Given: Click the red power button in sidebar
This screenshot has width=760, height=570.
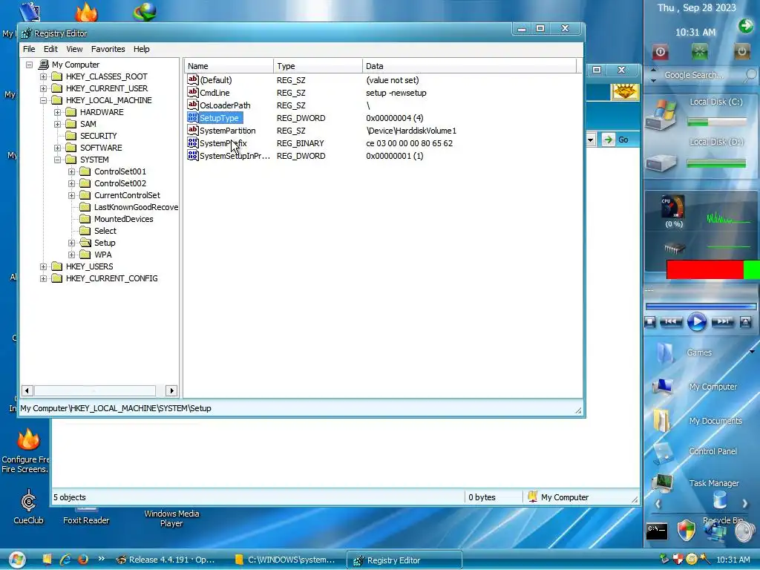Looking at the screenshot, I should (660, 52).
